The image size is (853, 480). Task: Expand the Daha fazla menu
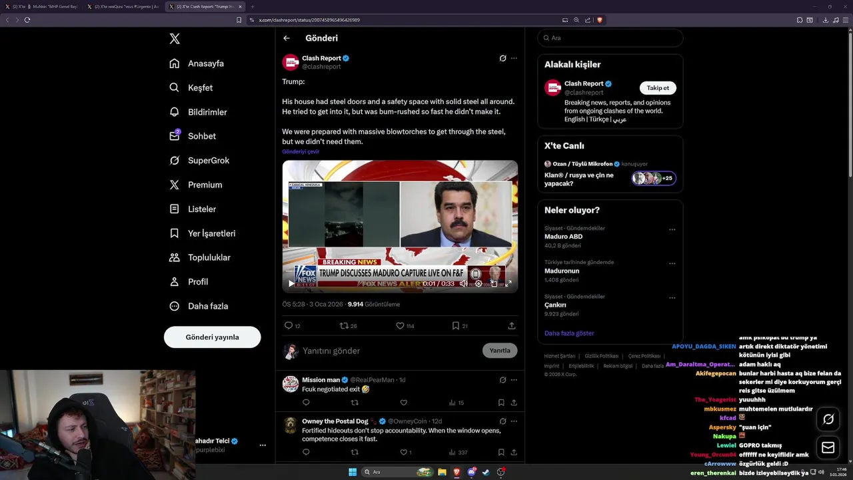pos(199,306)
